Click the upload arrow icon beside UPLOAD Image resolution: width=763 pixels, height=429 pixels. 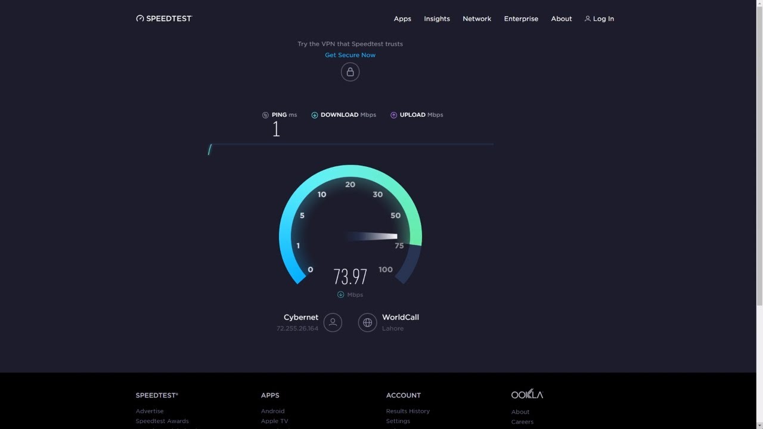pos(393,115)
